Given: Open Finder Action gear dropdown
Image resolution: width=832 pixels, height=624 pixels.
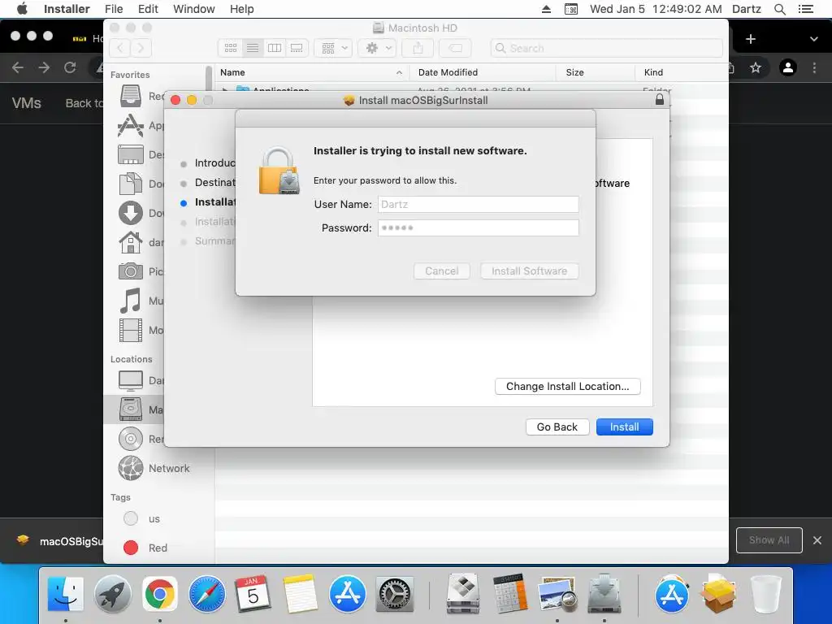Looking at the screenshot, I should 379,48.
